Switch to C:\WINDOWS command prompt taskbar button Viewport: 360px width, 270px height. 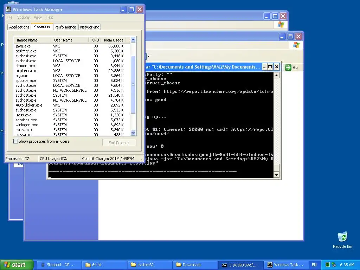point(240,265)
